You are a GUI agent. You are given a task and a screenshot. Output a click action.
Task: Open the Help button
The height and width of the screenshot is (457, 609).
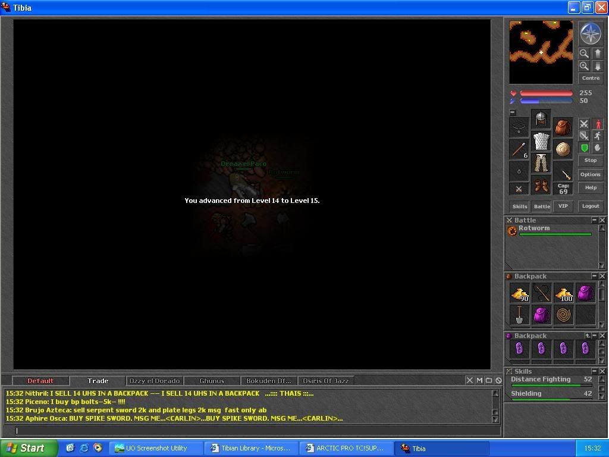pyautogui.click(x=591, y=187)
